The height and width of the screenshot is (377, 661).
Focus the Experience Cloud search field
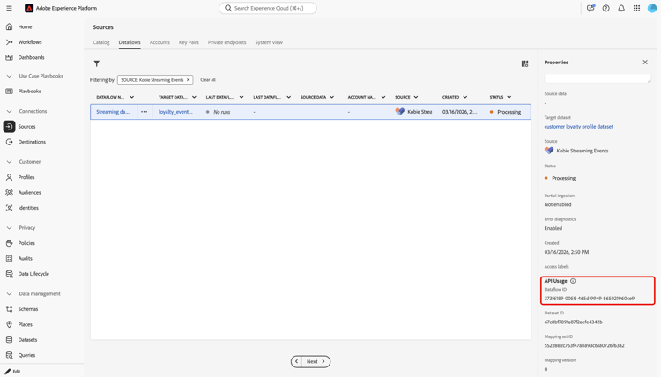268,8
